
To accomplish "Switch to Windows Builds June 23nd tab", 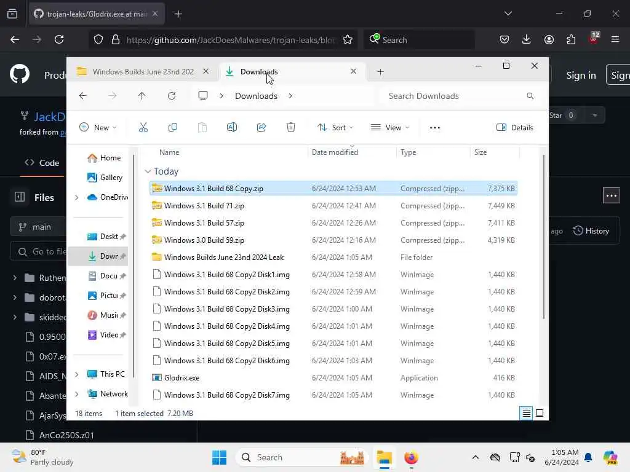I will tap(143, 71).
